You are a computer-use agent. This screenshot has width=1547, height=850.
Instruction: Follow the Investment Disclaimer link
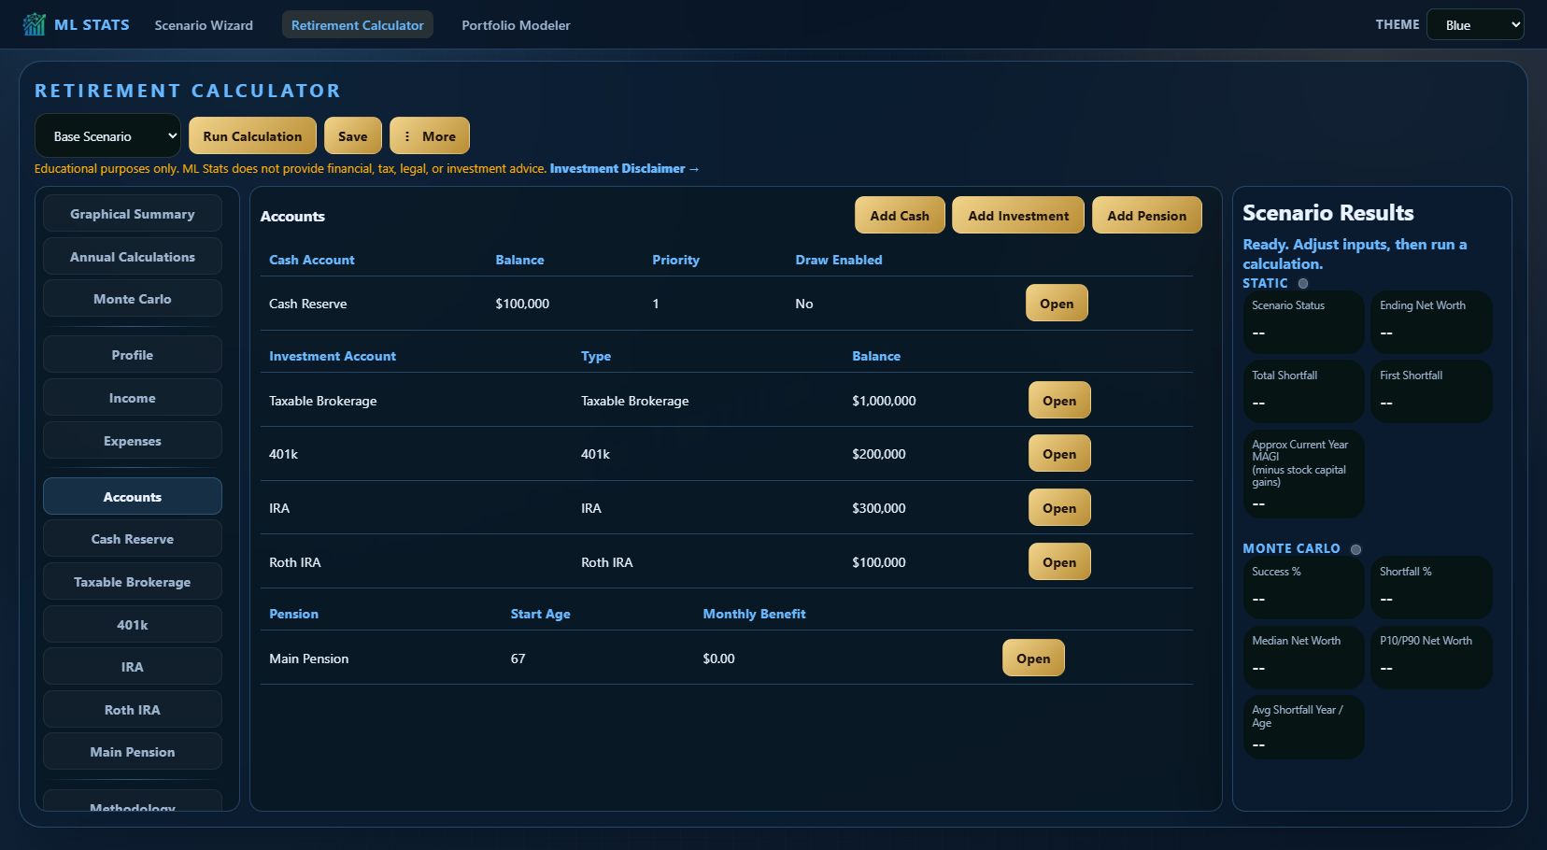624,169
